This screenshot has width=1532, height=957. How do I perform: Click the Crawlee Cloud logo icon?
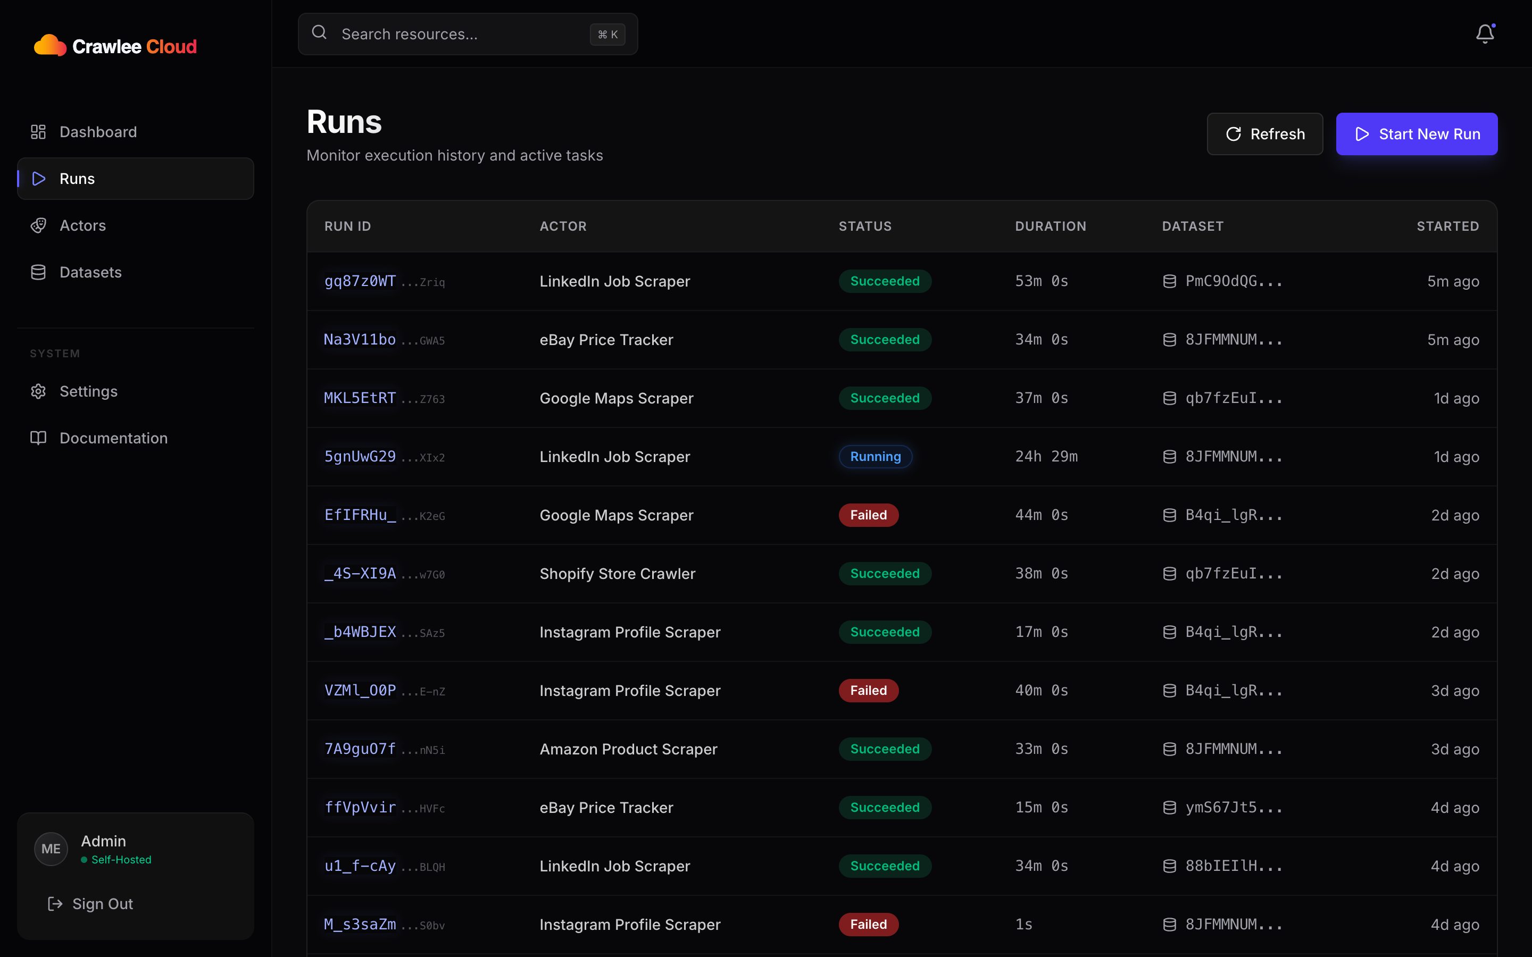[49, 46]
